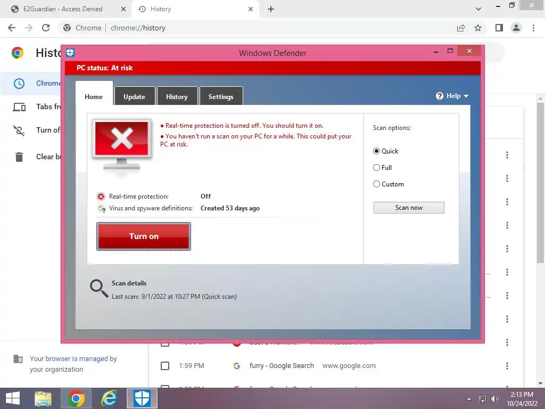This screenshot has width=545, height=409.
Task: Check the furry Google Search history entry
Action: pos(165,366)
